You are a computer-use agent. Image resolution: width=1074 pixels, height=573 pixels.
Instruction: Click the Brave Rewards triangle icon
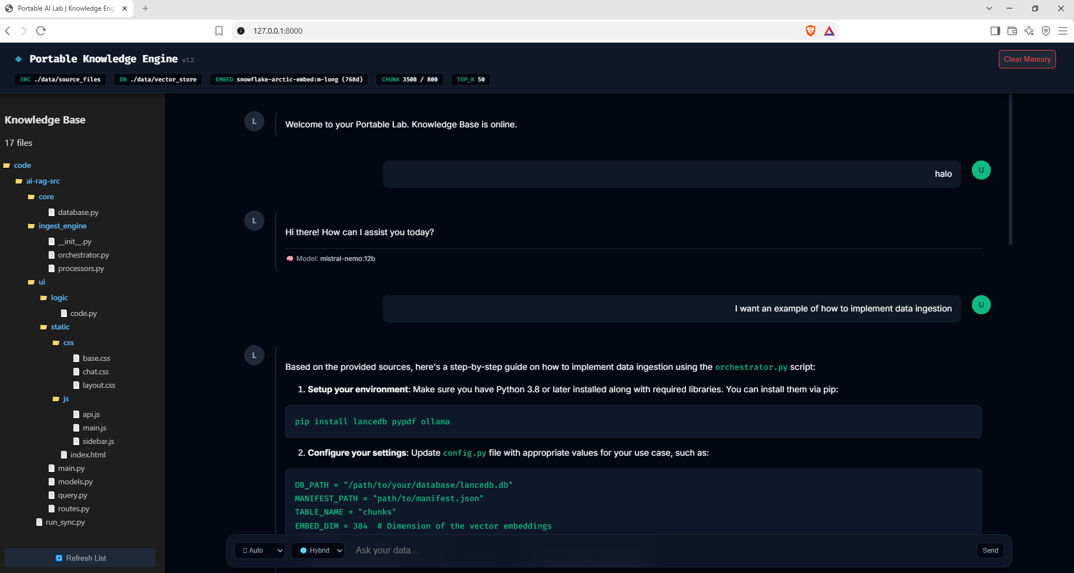coord(829,31)
